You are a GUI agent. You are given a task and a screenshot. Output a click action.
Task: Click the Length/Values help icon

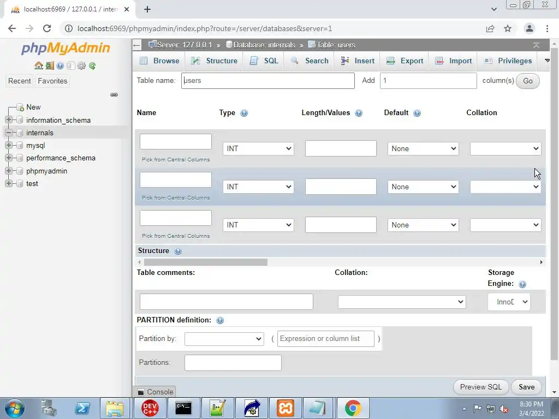tap(359, 113)
